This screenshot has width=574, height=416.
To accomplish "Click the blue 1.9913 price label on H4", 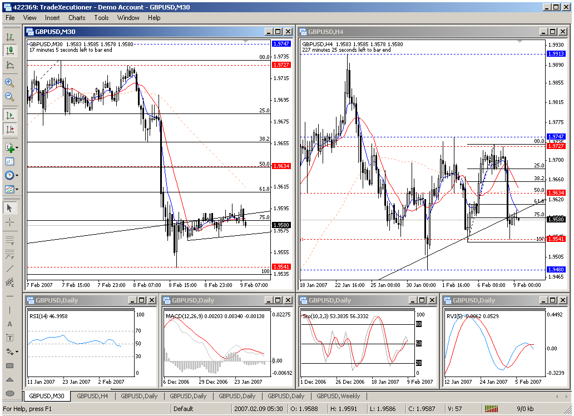I will pyautogui.click(x=556, y=53).
